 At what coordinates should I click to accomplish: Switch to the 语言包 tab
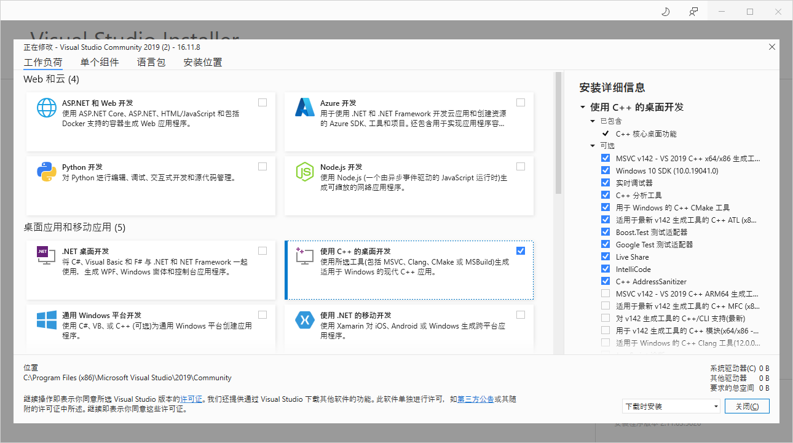coord(151,62)
